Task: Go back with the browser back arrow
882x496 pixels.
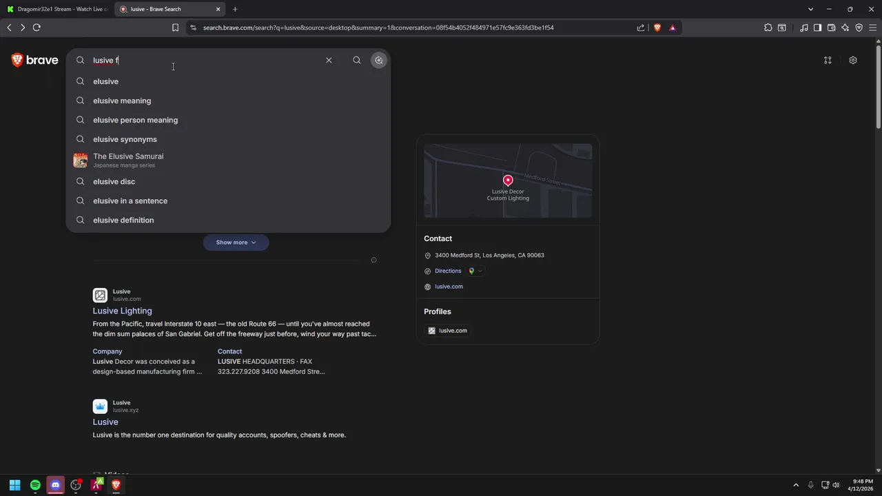Action: [x=9, y=28]
